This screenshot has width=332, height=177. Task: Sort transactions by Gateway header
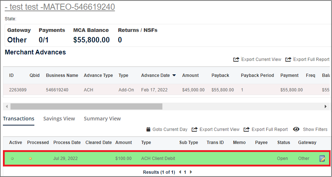point(307,143)
